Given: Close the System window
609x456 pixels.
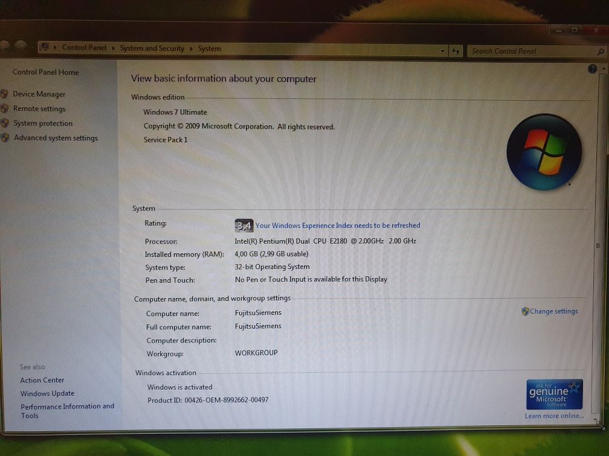Looking at the screenshot, I should point(596,30).
